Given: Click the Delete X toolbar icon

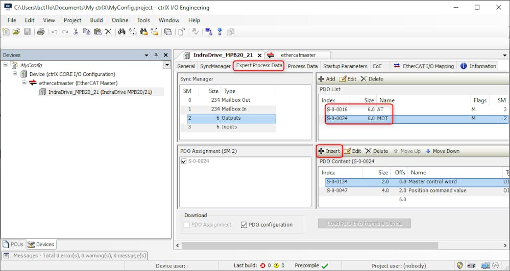Looking at the screenshot, I should tap(108, 32).
